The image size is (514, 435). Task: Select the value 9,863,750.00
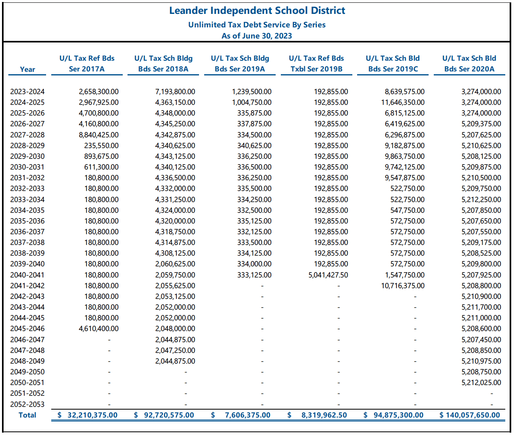click(405, 156)
